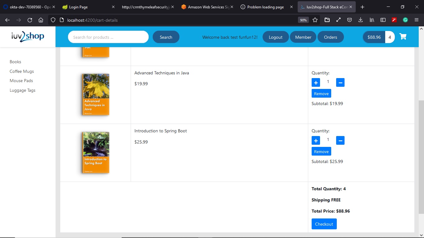424x238 pixels.
Task: Click the address bar URL
Action: 92,20
